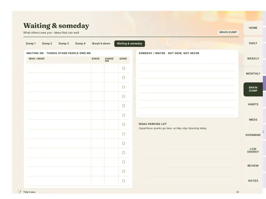Open the HABITS side tab

pos(253,104)
